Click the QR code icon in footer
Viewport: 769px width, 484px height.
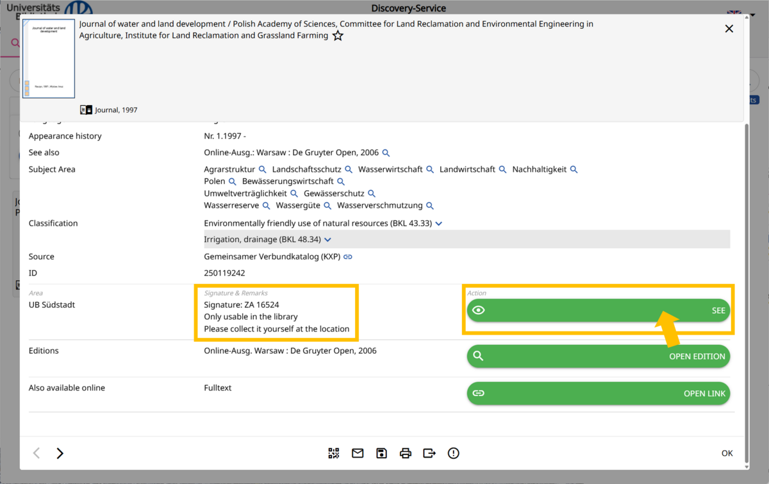tap(333, 453)
